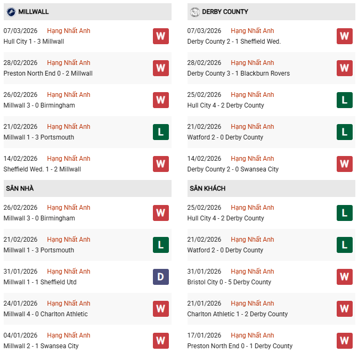358x353 pixels.
Task: Click the Derby County club crest icon
Action: click(x=194, y=12)
